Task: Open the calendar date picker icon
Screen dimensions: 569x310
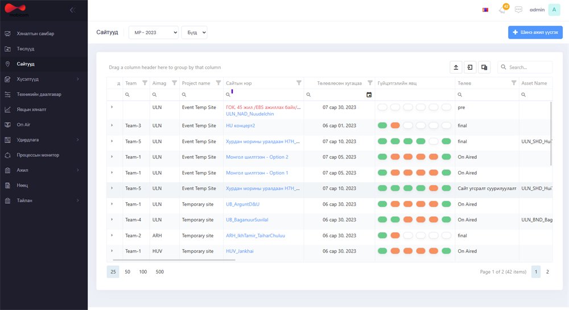Action: point(369,94)
